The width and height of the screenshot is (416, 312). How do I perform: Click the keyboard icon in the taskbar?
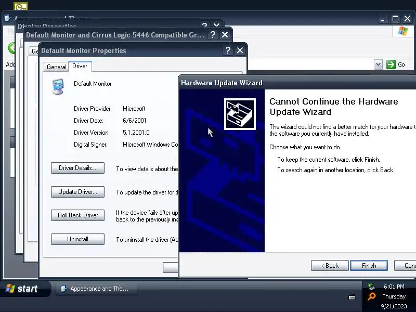click(x=352, y=297)
